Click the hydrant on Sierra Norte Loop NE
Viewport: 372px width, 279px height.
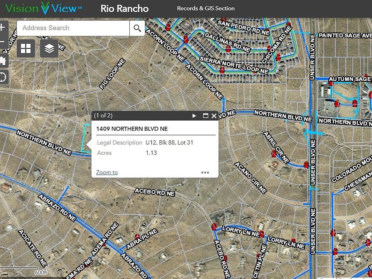pos(222,70)
